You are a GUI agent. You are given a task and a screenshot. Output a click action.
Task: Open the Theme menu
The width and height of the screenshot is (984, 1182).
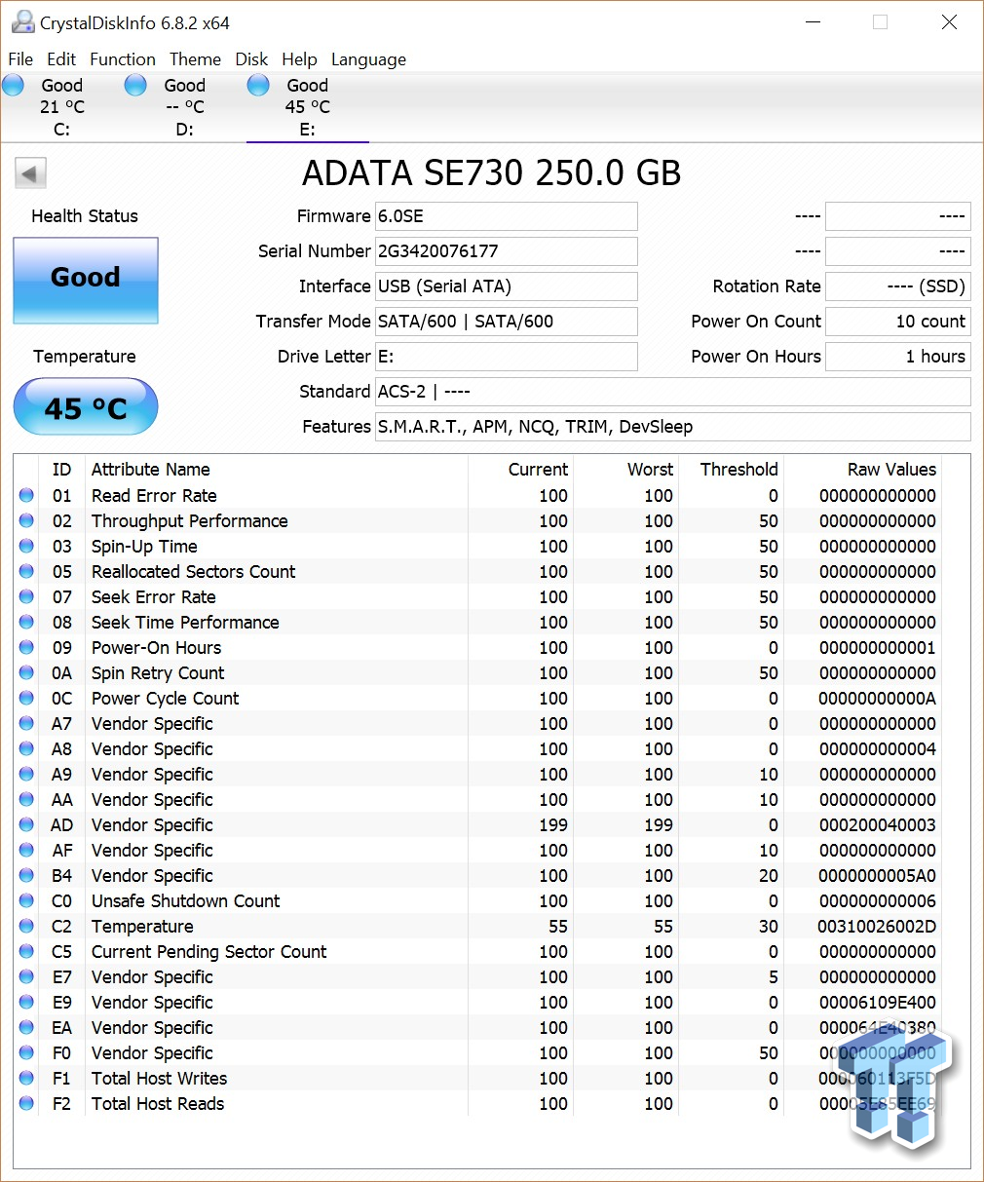click(x=195, y=59)
